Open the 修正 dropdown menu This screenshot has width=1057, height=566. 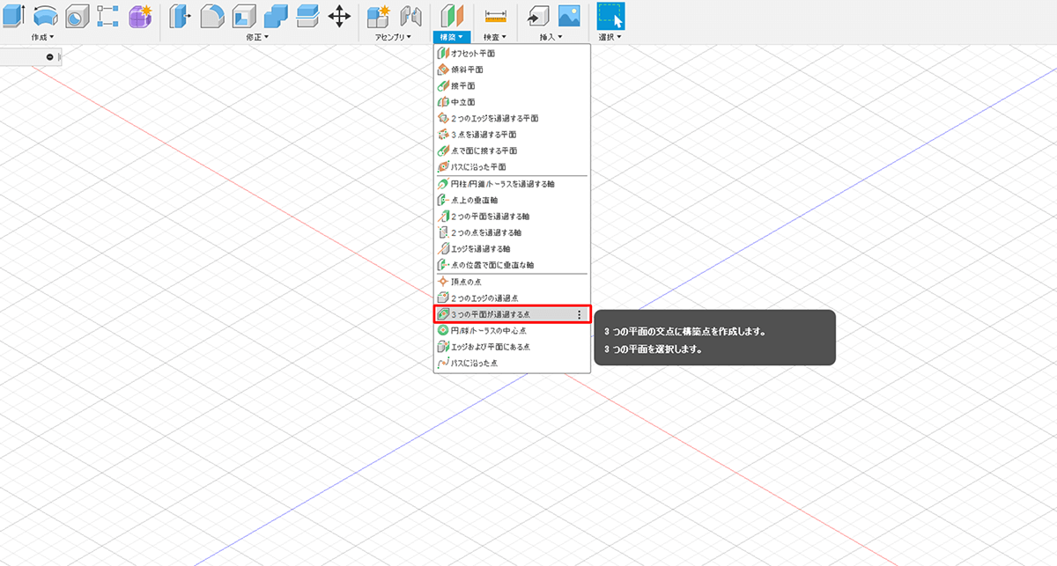pos(257,37)
